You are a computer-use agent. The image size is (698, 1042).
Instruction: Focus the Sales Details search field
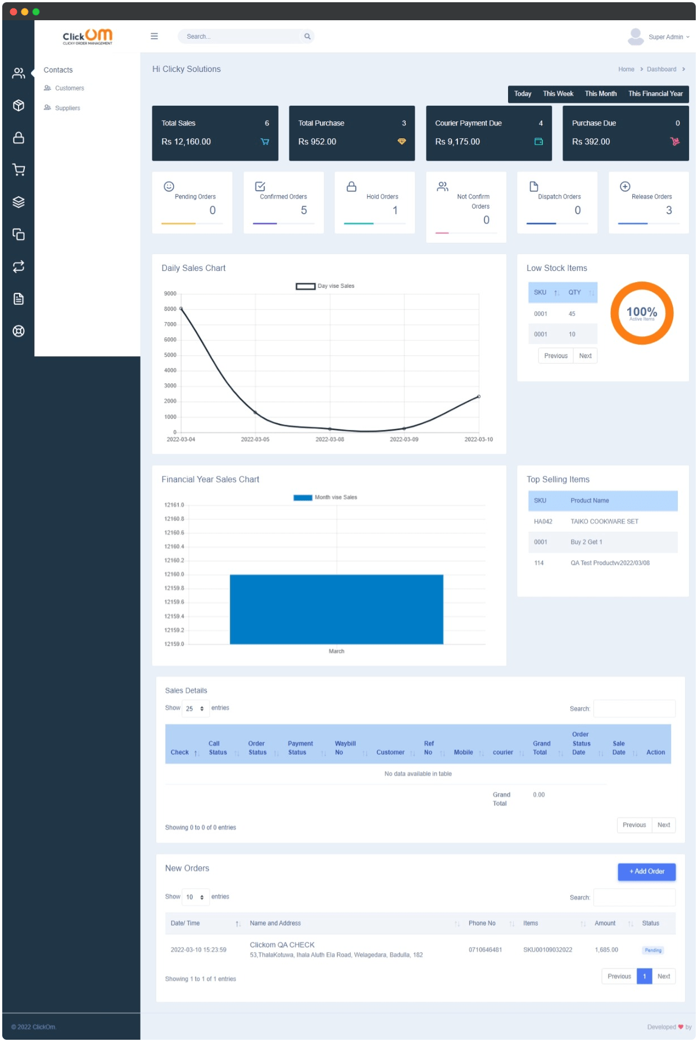click(x=634, y=709)
